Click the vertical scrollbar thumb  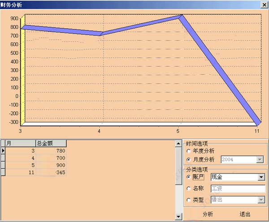(178, 166)
